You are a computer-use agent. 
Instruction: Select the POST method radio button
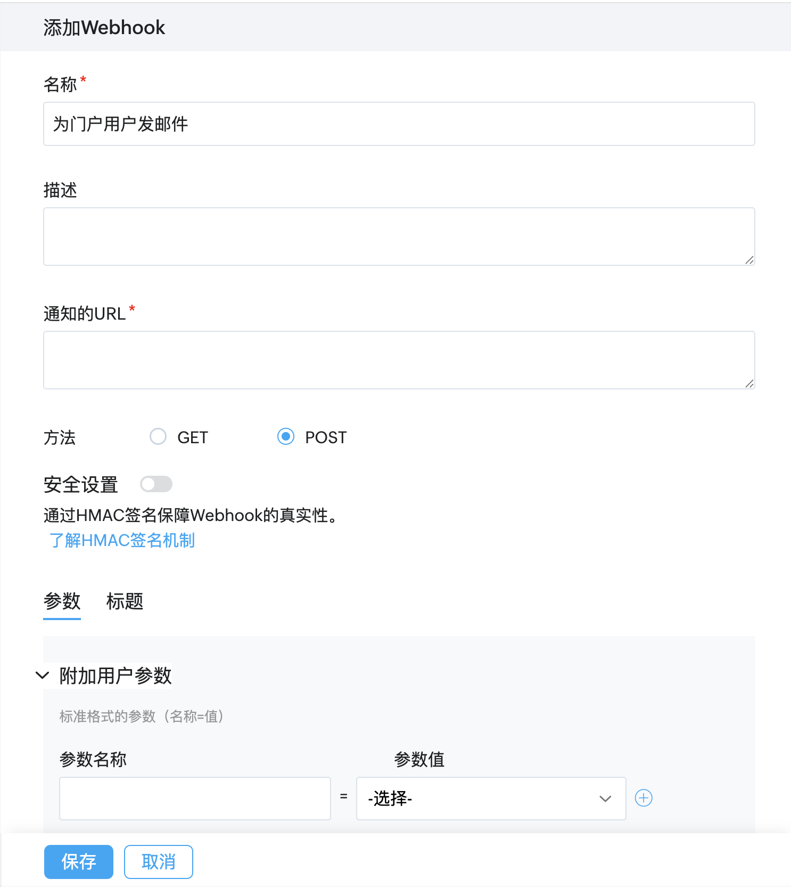pos(286,437)
